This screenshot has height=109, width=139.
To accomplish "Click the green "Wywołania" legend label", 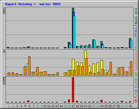I will (x=136, y=16).
